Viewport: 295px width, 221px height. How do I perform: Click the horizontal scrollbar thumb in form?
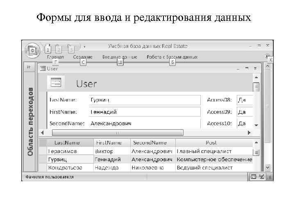[118, 133]
